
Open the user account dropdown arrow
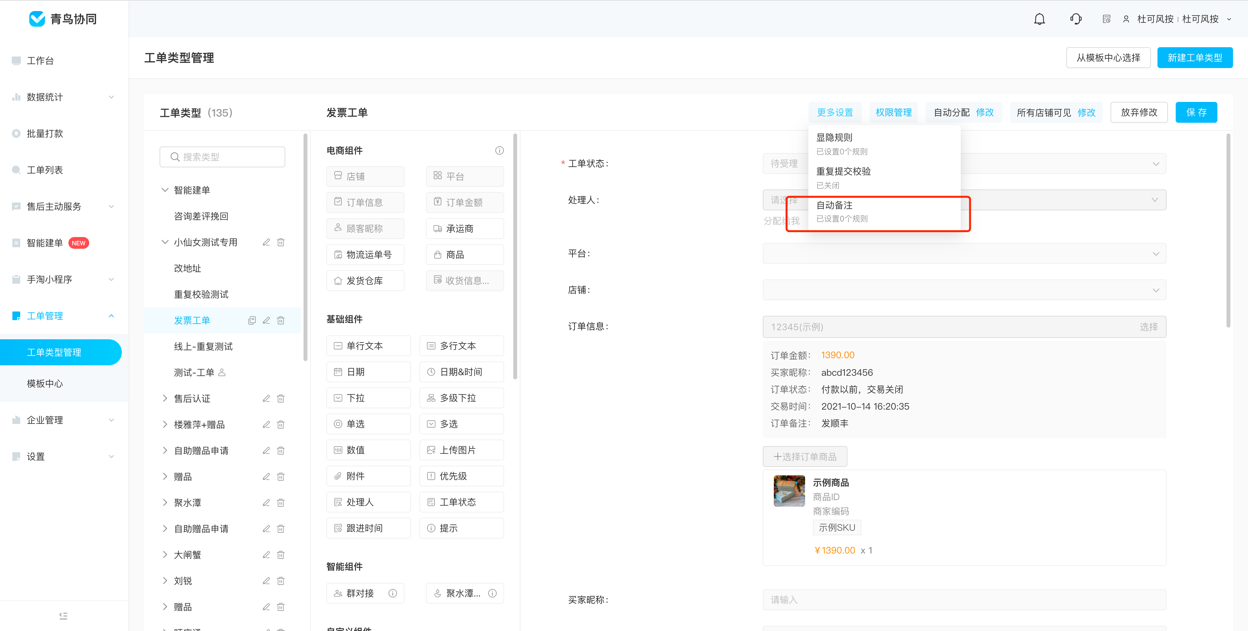[x=1229, y=19]
